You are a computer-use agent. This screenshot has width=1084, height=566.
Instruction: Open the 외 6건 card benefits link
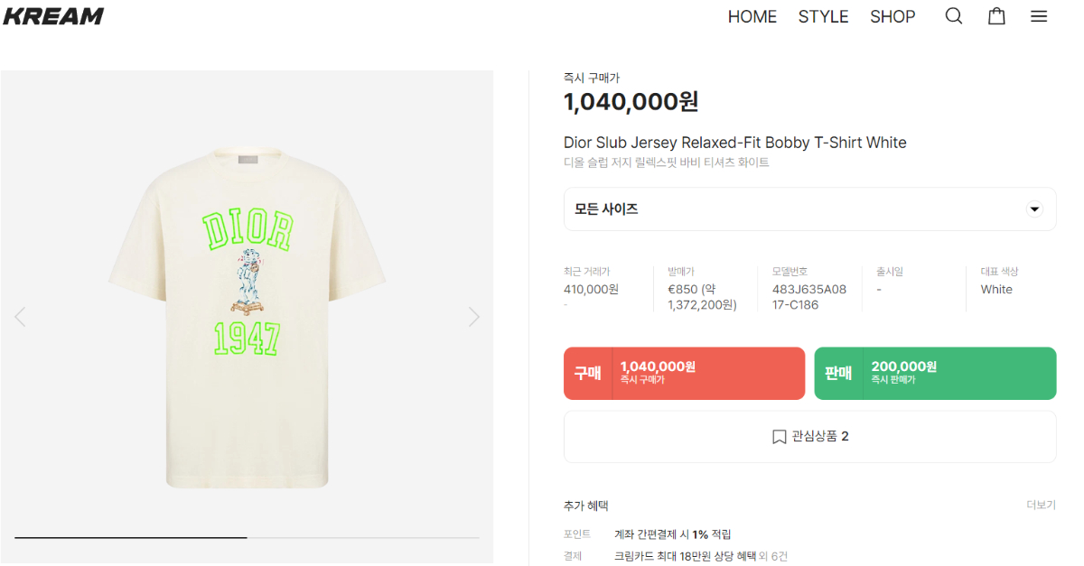773,556
